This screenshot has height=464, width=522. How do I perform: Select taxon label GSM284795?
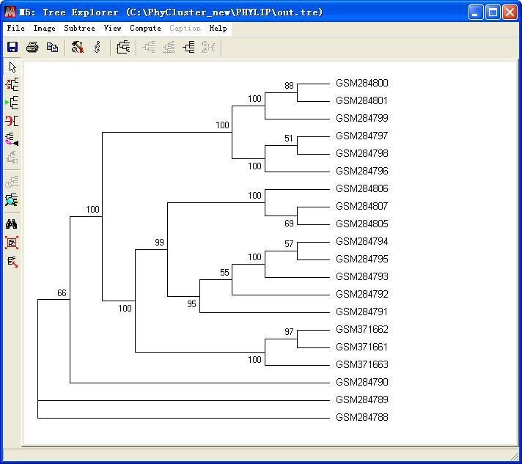pyautogui.click(x=362, y=259)
